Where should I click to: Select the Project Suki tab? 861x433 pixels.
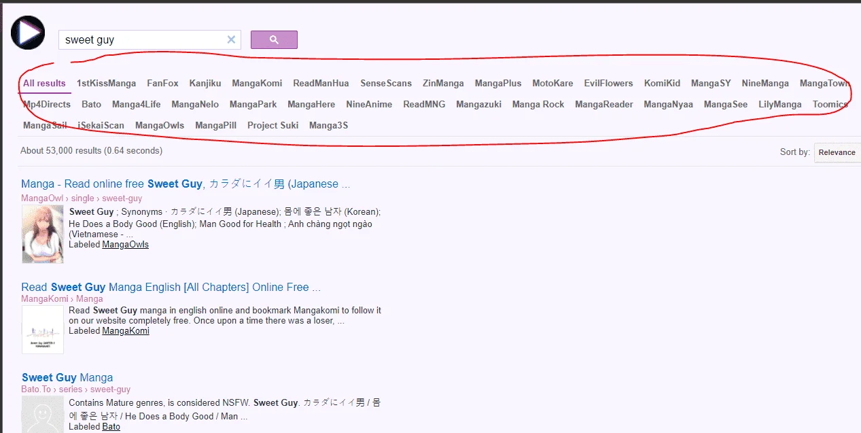pos(273,125)
